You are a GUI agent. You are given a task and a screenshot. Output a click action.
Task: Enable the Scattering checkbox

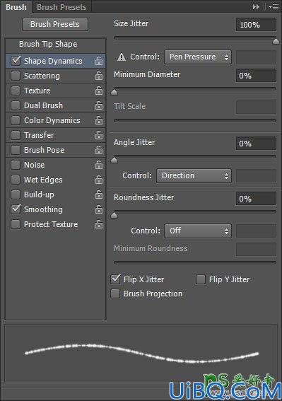click(x=16, y=76)
